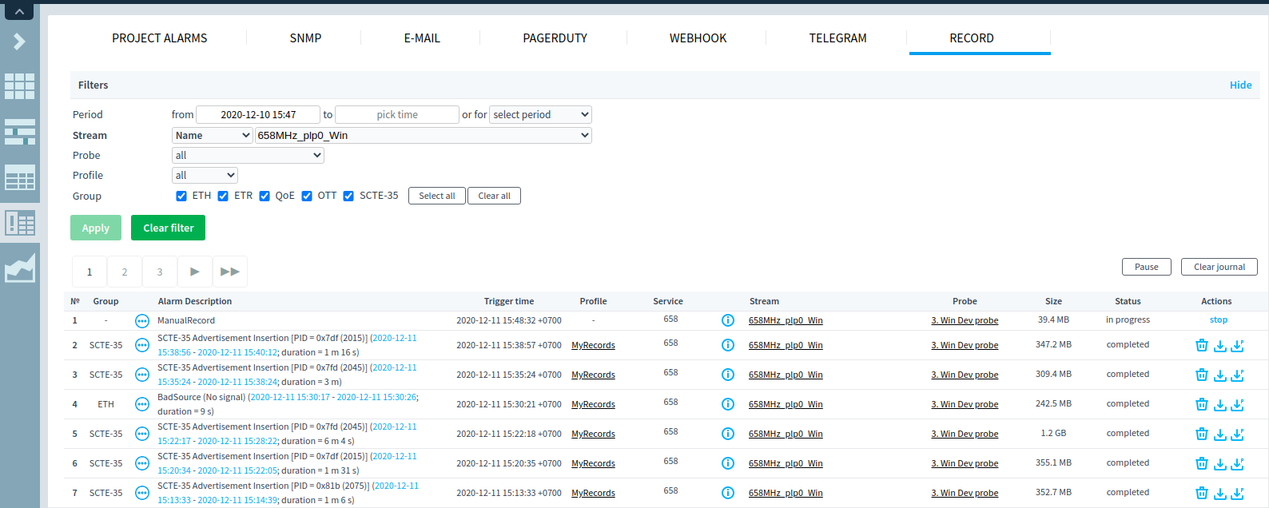Open the Profile filter dropdown
This screenshot has height=508, width=1269.
click(205, 176)
